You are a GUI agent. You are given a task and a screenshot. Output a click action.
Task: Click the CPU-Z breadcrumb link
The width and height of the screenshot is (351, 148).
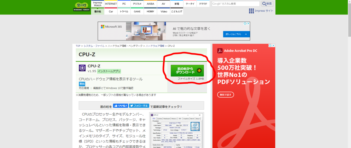coord(171,46)
